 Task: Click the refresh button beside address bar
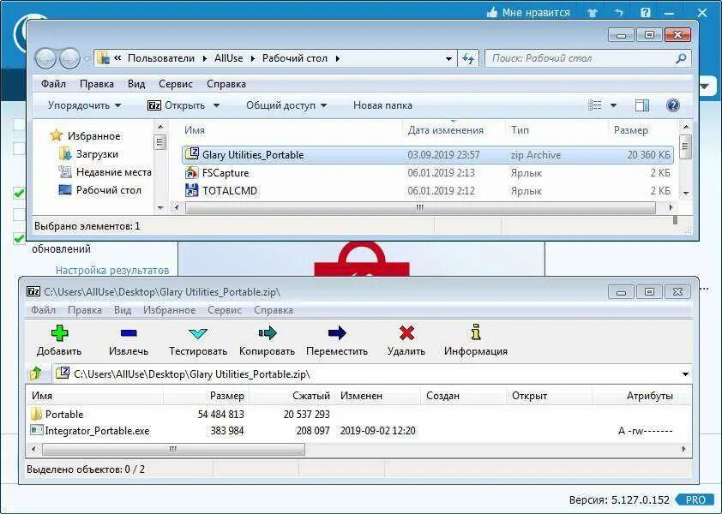(x=468, y=58)
